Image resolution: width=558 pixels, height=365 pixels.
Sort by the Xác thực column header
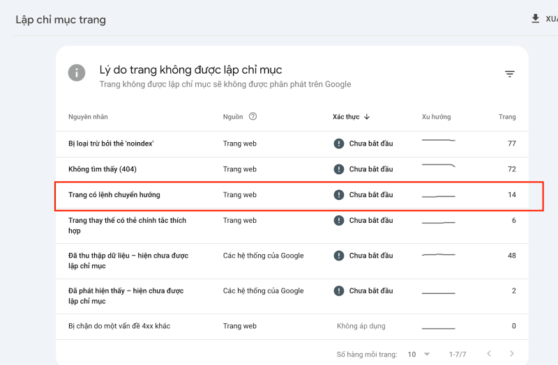(346, 117)
